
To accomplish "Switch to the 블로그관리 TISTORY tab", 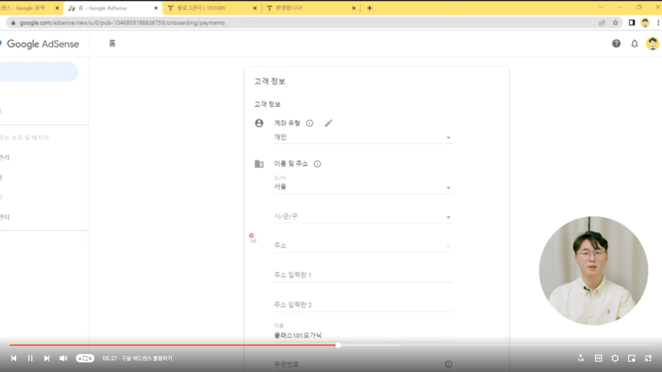I will click(201, 8).
